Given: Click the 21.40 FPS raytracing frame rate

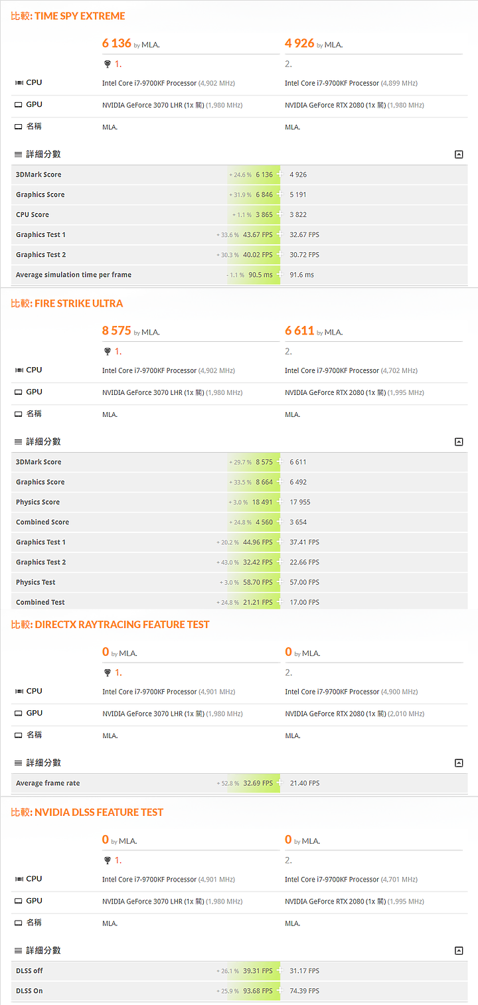Looking at the screenshot, I should [x=304, y=783].
